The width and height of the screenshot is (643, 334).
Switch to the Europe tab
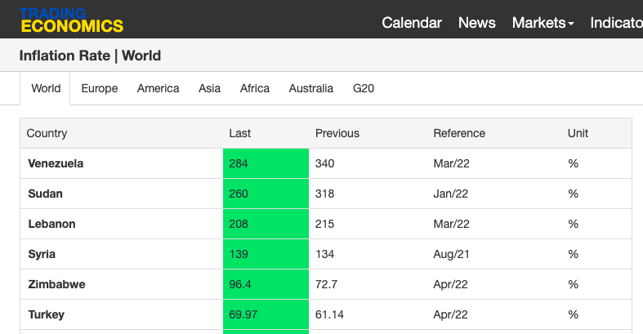(99, 88)
